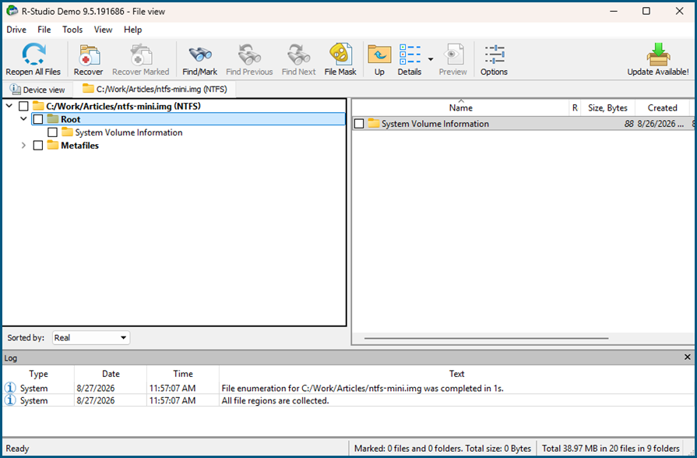Click the 8/26/2026 created date cell
Image resolution: width=697 pixels, height=458 pixels.
pyautogui.click(x=660, y=124)
